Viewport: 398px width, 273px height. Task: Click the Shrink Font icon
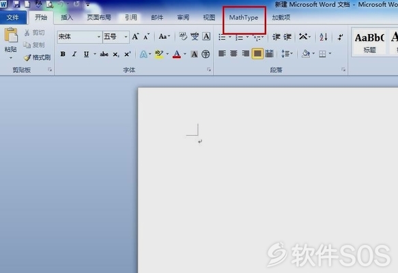[147, 37]
